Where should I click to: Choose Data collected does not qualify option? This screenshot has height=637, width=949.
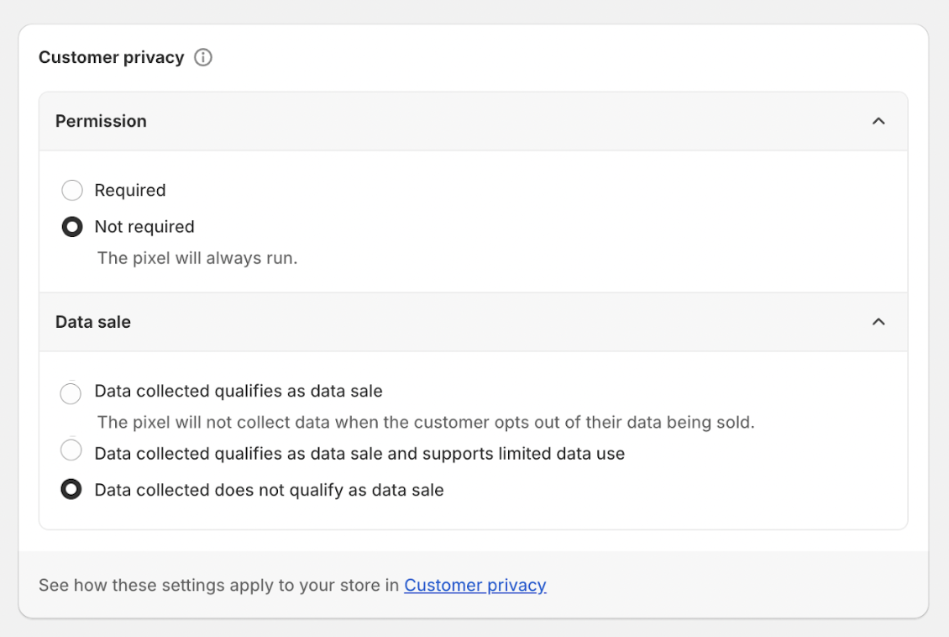[71, 489]
